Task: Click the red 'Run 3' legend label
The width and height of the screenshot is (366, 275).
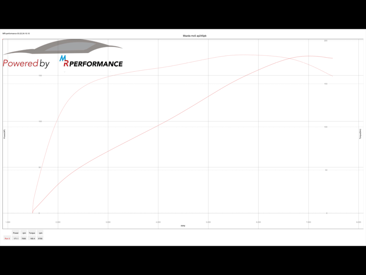Action: 7,238
